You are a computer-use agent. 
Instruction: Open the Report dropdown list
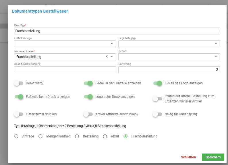(216, 57)
